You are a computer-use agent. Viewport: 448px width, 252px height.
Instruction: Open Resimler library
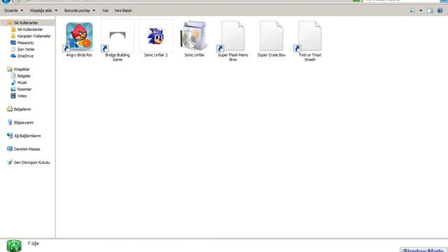click(21, 89)
